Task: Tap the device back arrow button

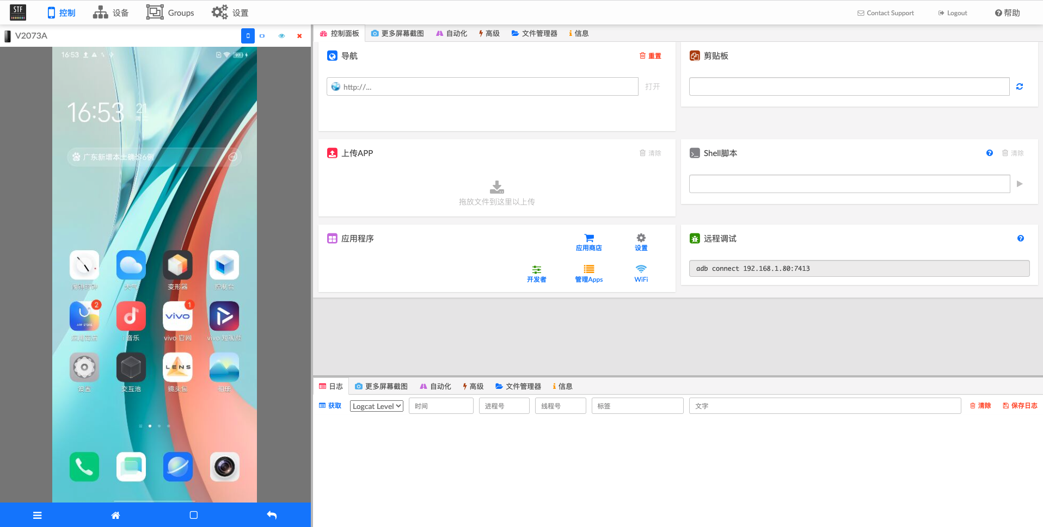Action: [x=272, y=515]
